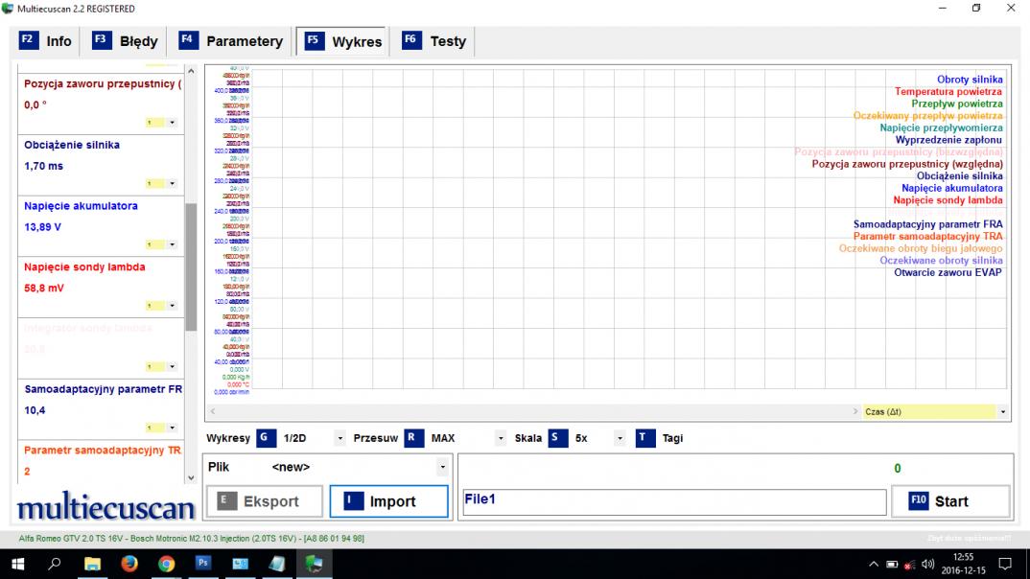This screenshot has width=1030, height=579.
Task: Click graph horizontal scroll left arrow
Action: 212,411
